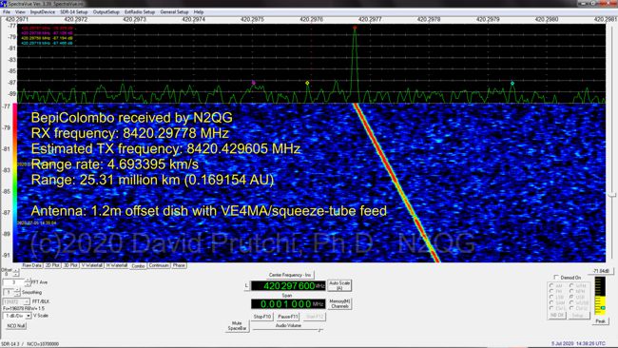Click the SpectraVue app icon in title bar

[3, 4]
